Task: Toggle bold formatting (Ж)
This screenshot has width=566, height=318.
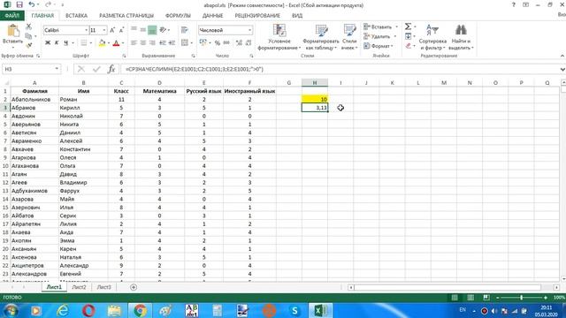Action: pos(48,43)
